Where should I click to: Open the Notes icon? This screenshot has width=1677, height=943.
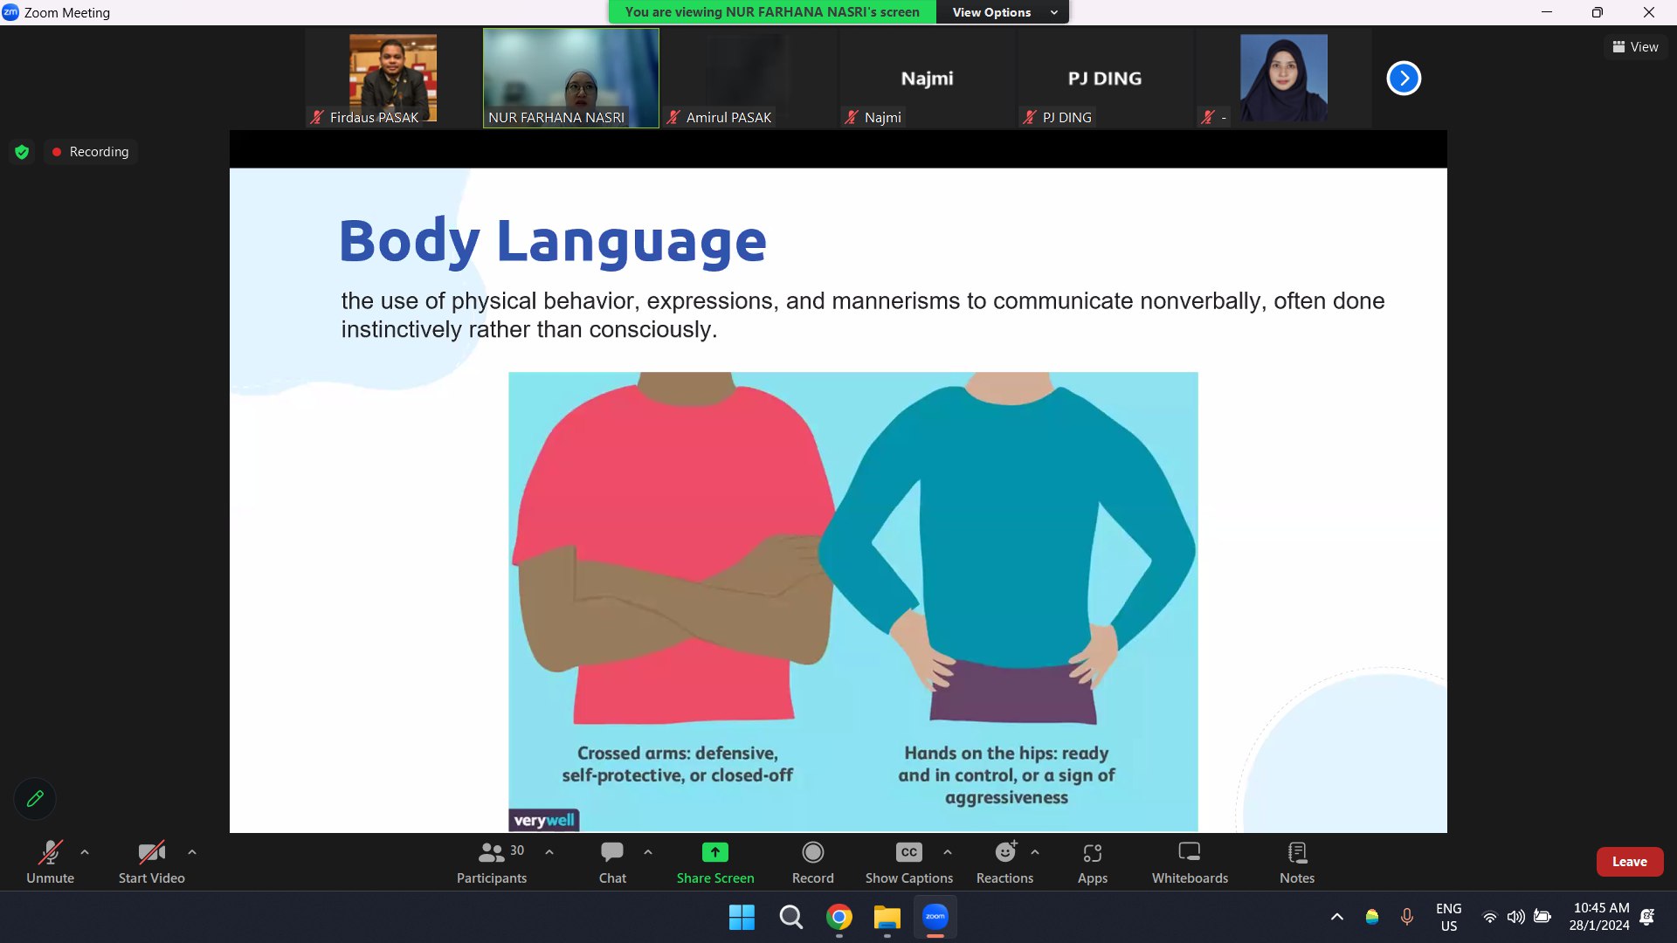(x=1296, y=852)
